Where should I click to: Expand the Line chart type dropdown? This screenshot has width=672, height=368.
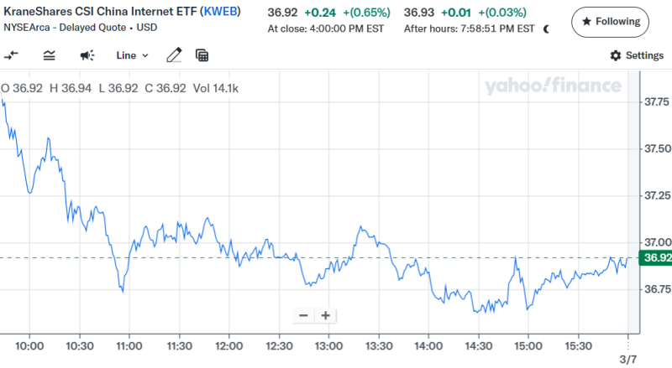point(132,55)
